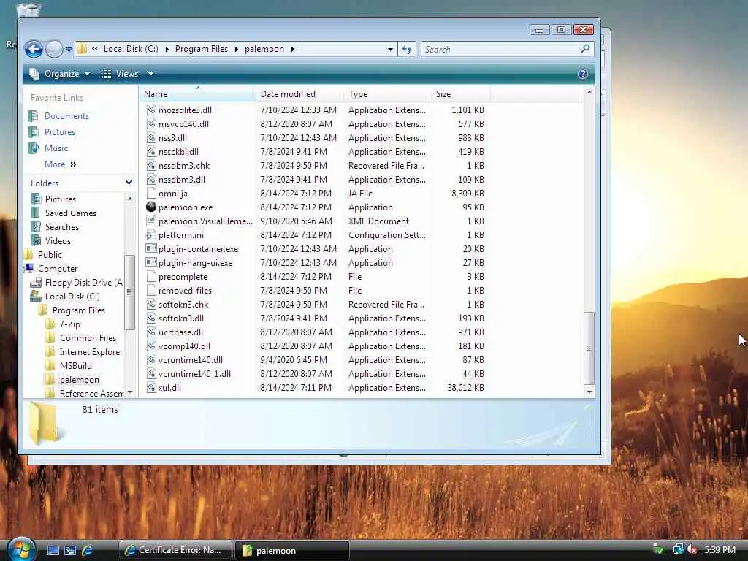
Task: Select mozsqlite3.dll file icon
Action: pyautogui.click(x=151, y=110)
